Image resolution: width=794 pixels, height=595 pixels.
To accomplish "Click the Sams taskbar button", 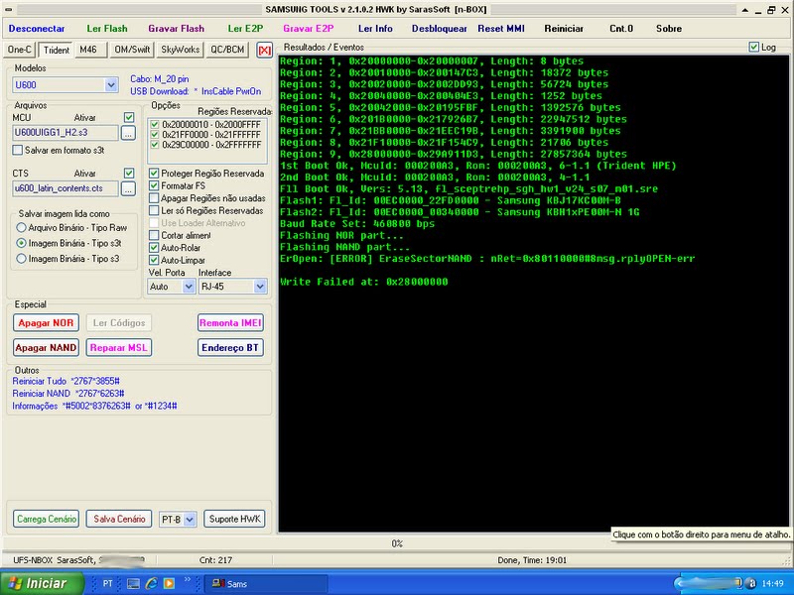I will (265, 583).
